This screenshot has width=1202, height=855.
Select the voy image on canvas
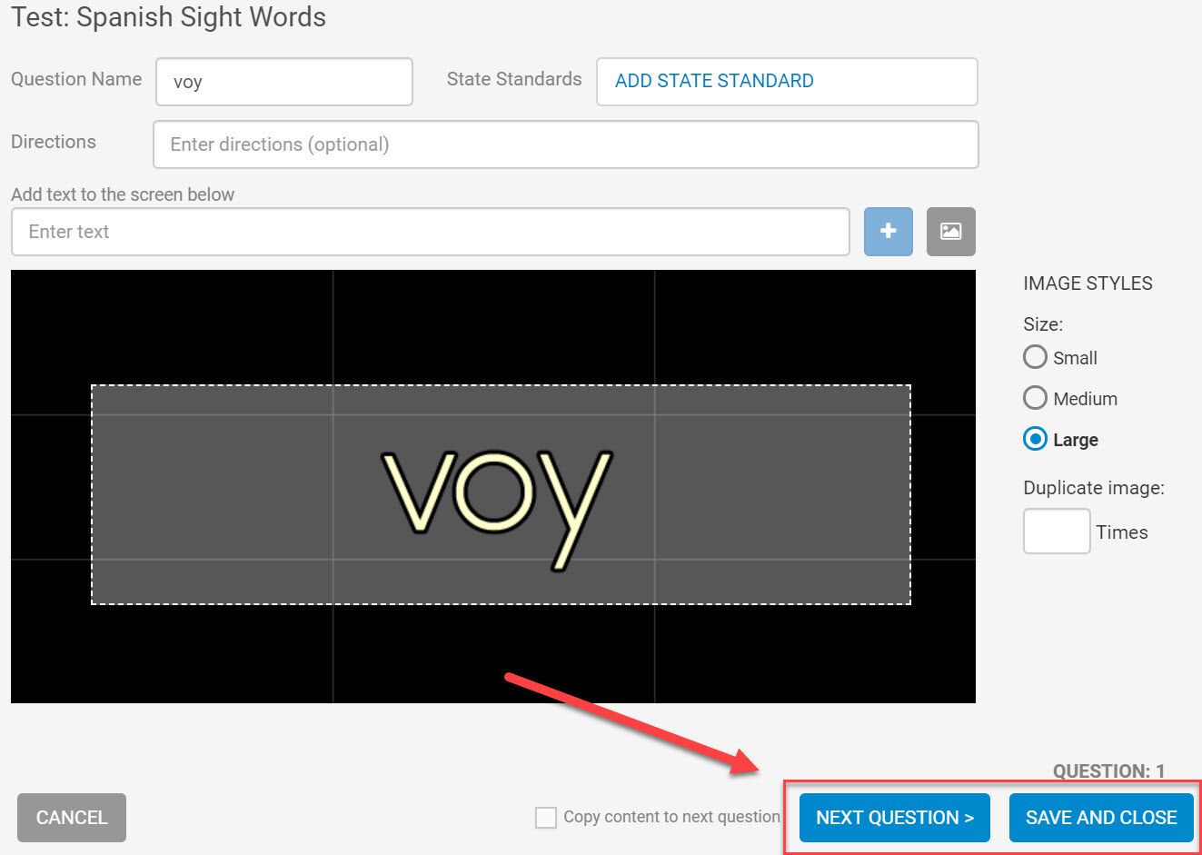501,494
